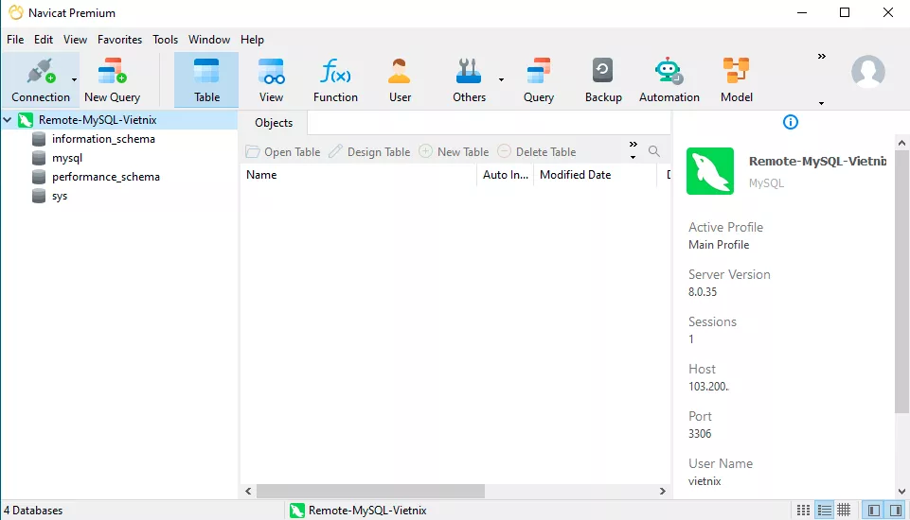910x520 pixels.
Task: Open the Help menu
Action: pos(252,40)
